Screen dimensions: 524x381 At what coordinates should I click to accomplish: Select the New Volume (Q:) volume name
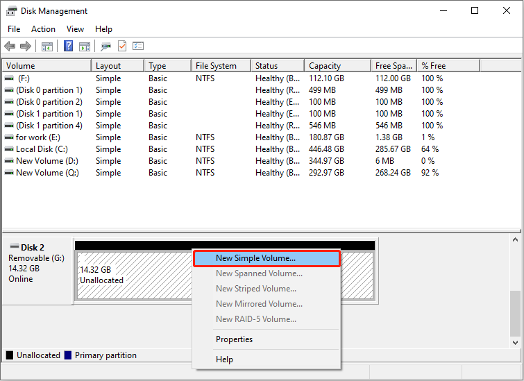click(47, 173)
